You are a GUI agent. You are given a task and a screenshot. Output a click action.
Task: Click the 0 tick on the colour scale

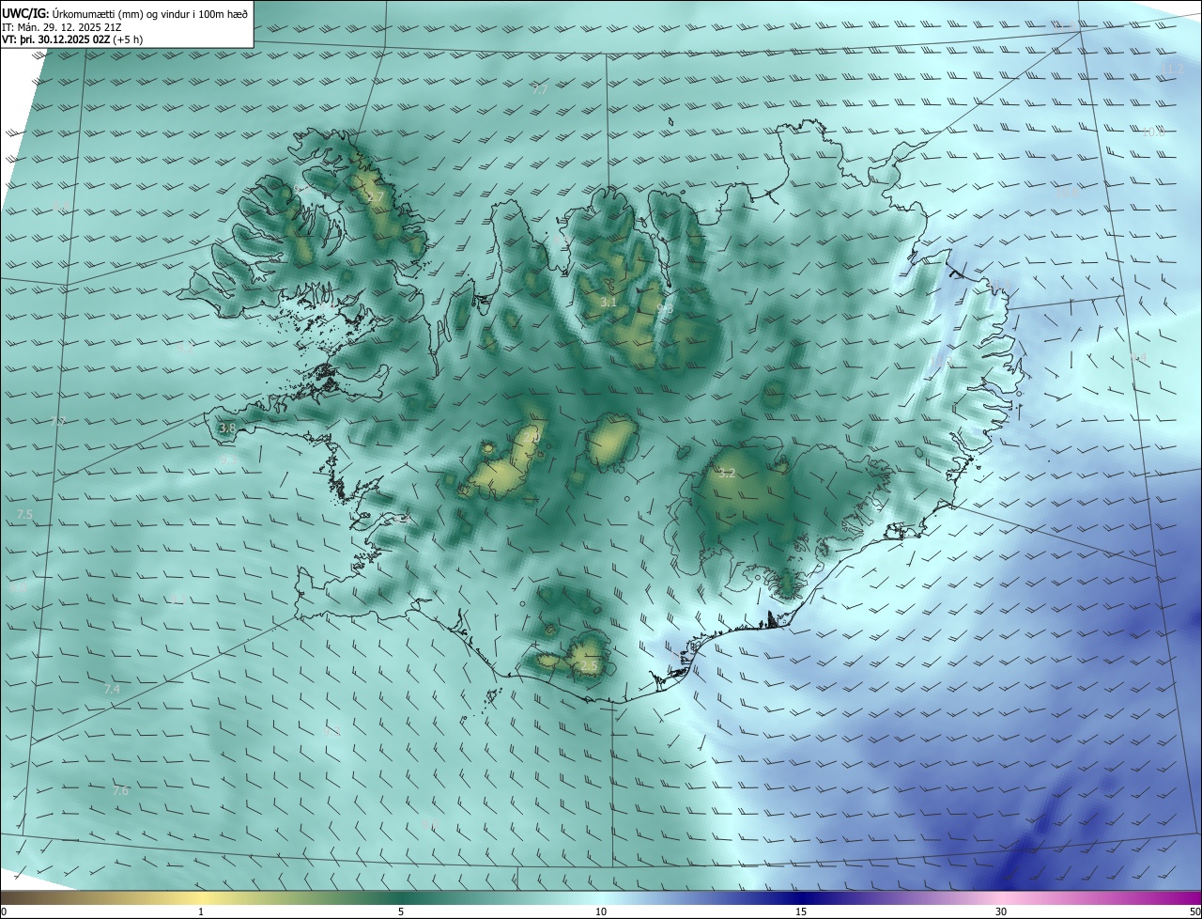(x=4, y=911)
